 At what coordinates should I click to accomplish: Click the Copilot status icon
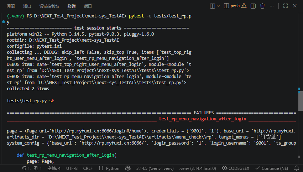pos(128,168)
